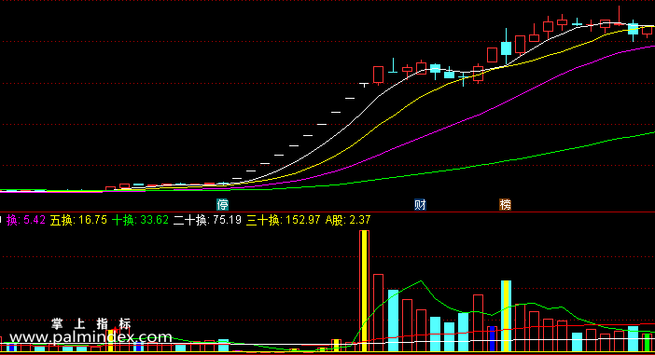This screenshot has width=655, height=355.
Task: Select the white 二十换: 75.19 indicator label
Action: click(x=207, y=220)
